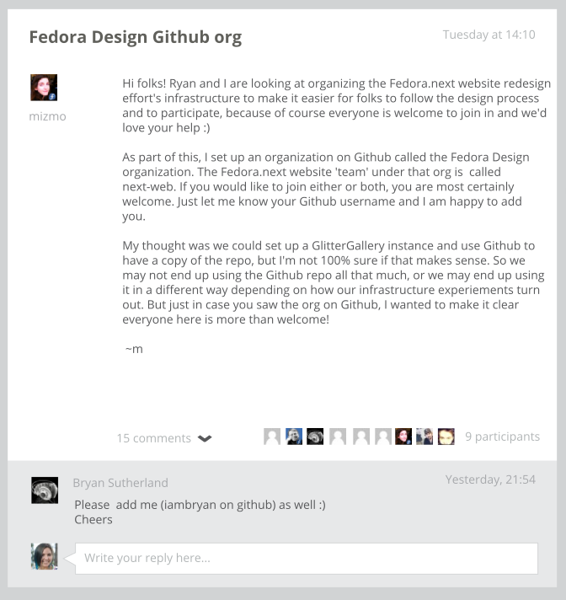The height and width of the screenshot is (600, 566).
Task: Focus the Write your reply here field
Action: pyautogui.click(x=307, y=559)
